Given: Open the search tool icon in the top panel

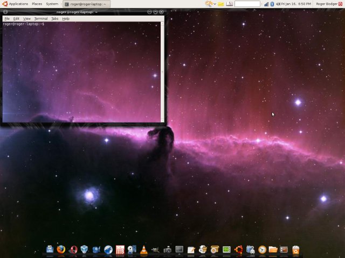Looking at the screenshot, I should (x=209, y=4).
